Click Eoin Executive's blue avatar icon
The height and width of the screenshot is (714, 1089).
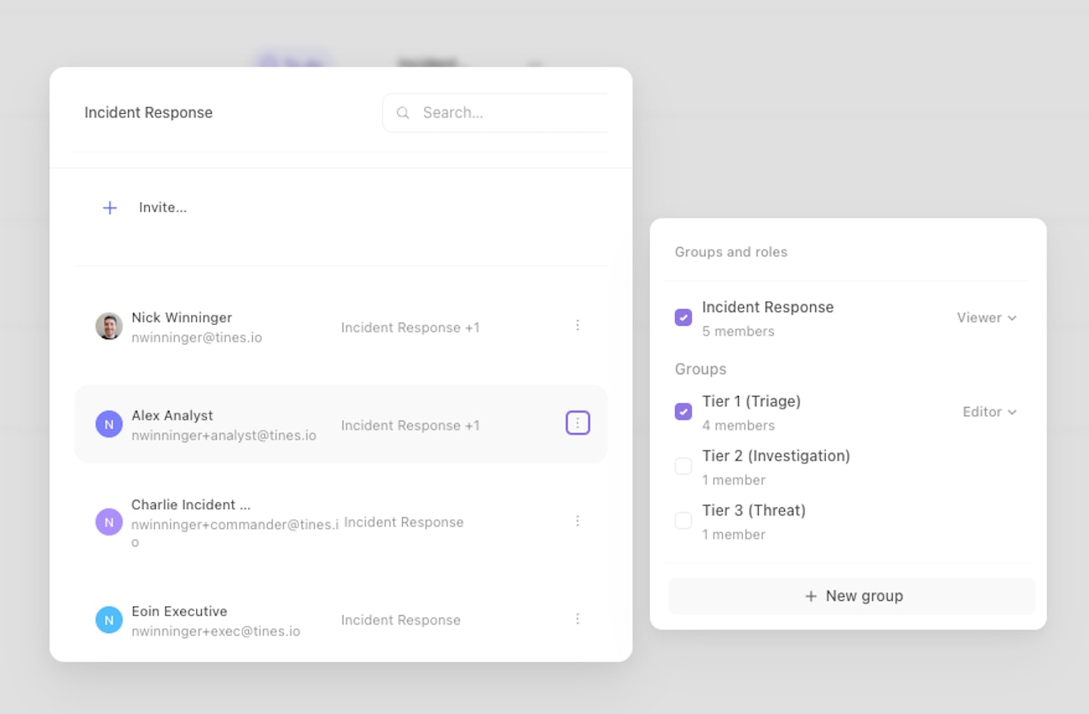coord(109,620)
